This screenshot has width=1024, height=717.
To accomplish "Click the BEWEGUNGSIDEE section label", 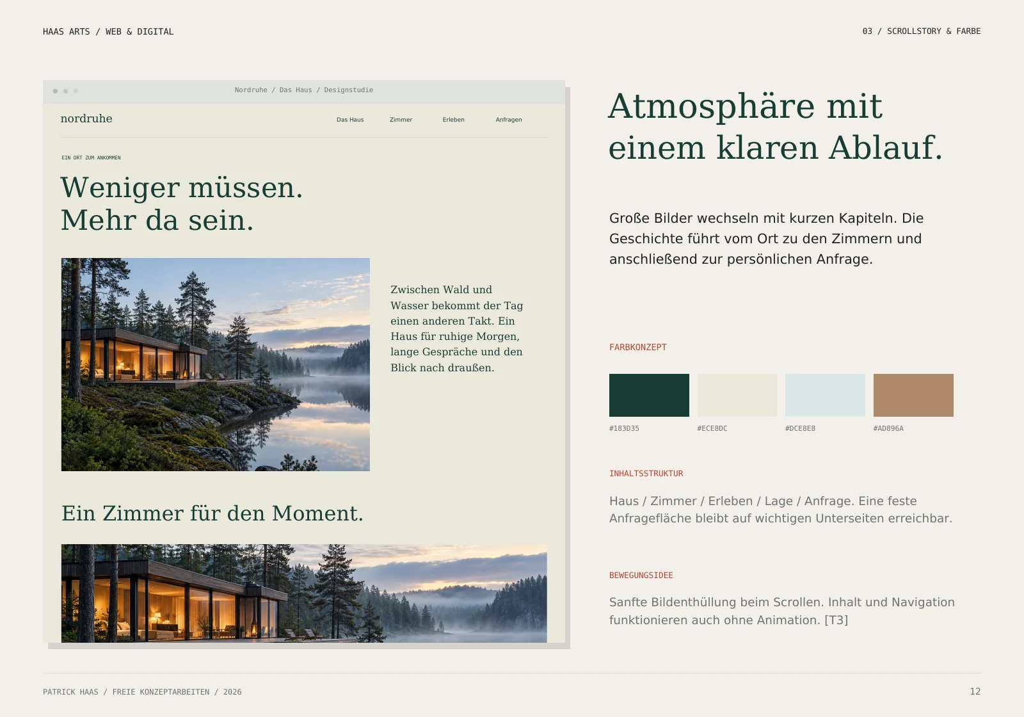I will [x=641, y=576].
